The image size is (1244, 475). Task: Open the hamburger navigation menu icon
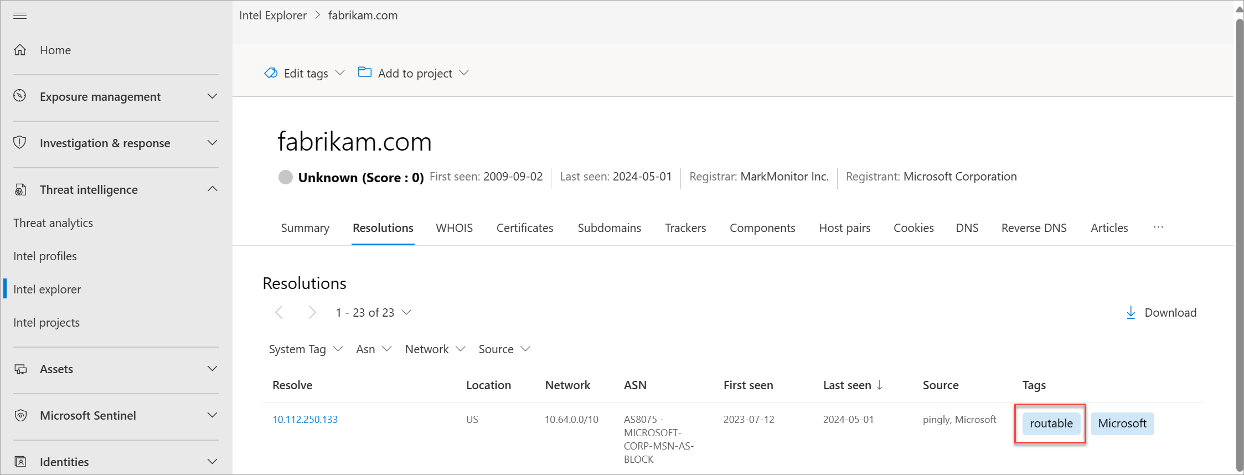(20, 16)
